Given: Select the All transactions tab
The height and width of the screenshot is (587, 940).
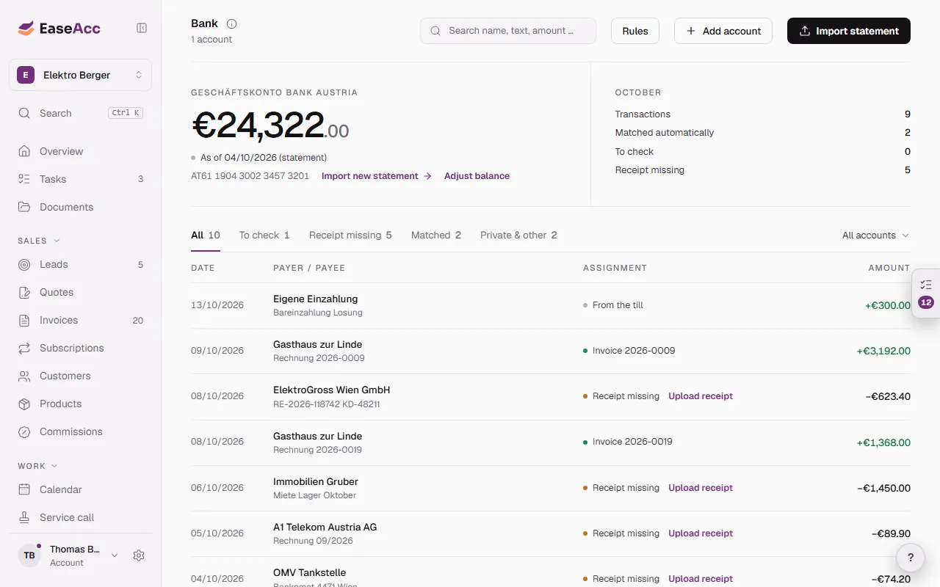Looking at the screenshot, I should point(206,236).
